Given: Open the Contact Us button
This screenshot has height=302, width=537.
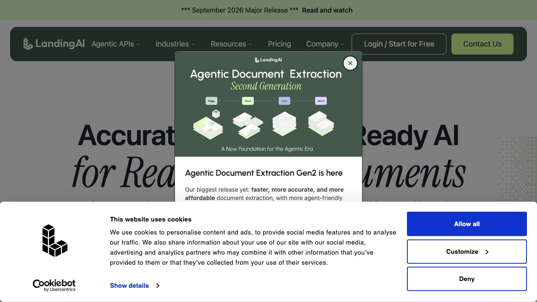Looking at the screenshot, I should pos(482,44).
